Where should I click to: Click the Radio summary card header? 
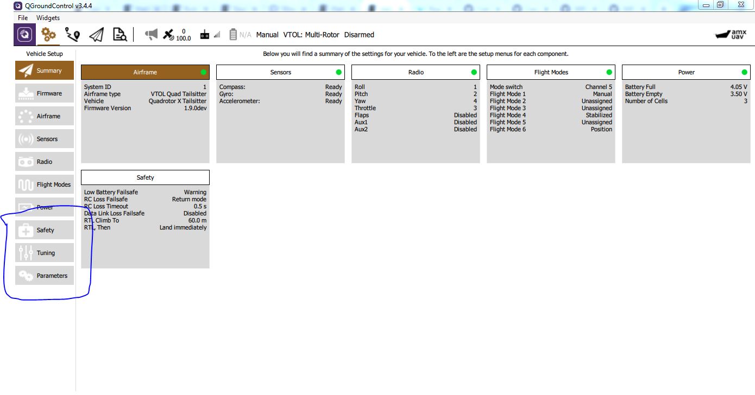[416, 72]
